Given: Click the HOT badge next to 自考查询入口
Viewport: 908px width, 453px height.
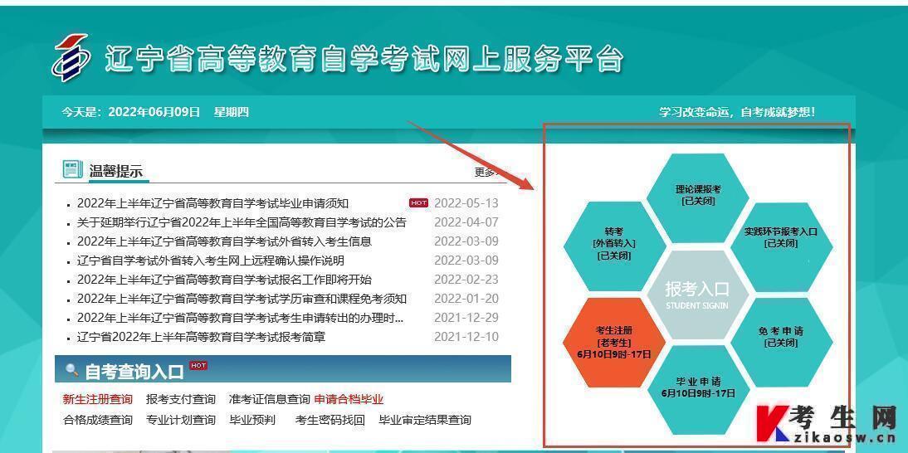Looking at the screenshot, I should (198, 366).
